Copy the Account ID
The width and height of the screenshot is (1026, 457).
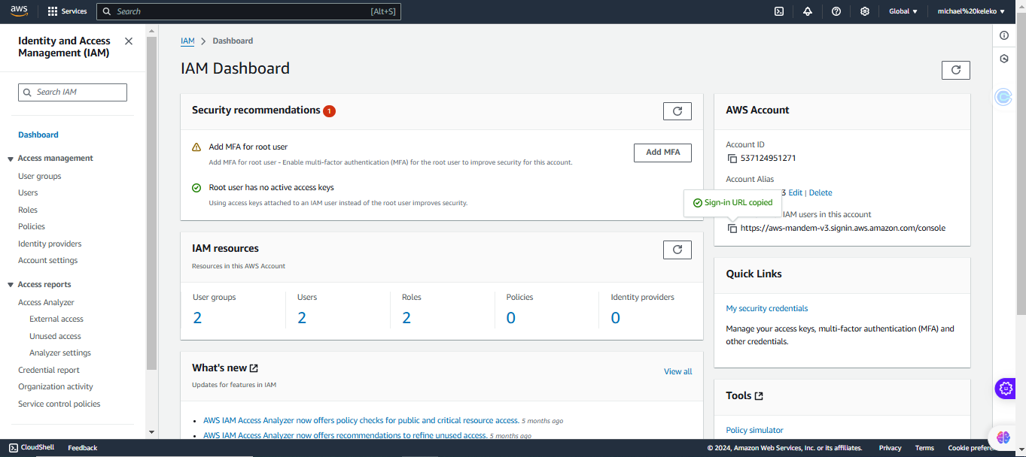point(732,159)
